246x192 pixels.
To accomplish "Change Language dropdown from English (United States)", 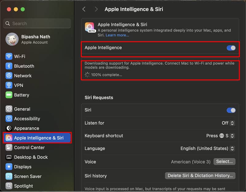I will [x=208, y=148].
